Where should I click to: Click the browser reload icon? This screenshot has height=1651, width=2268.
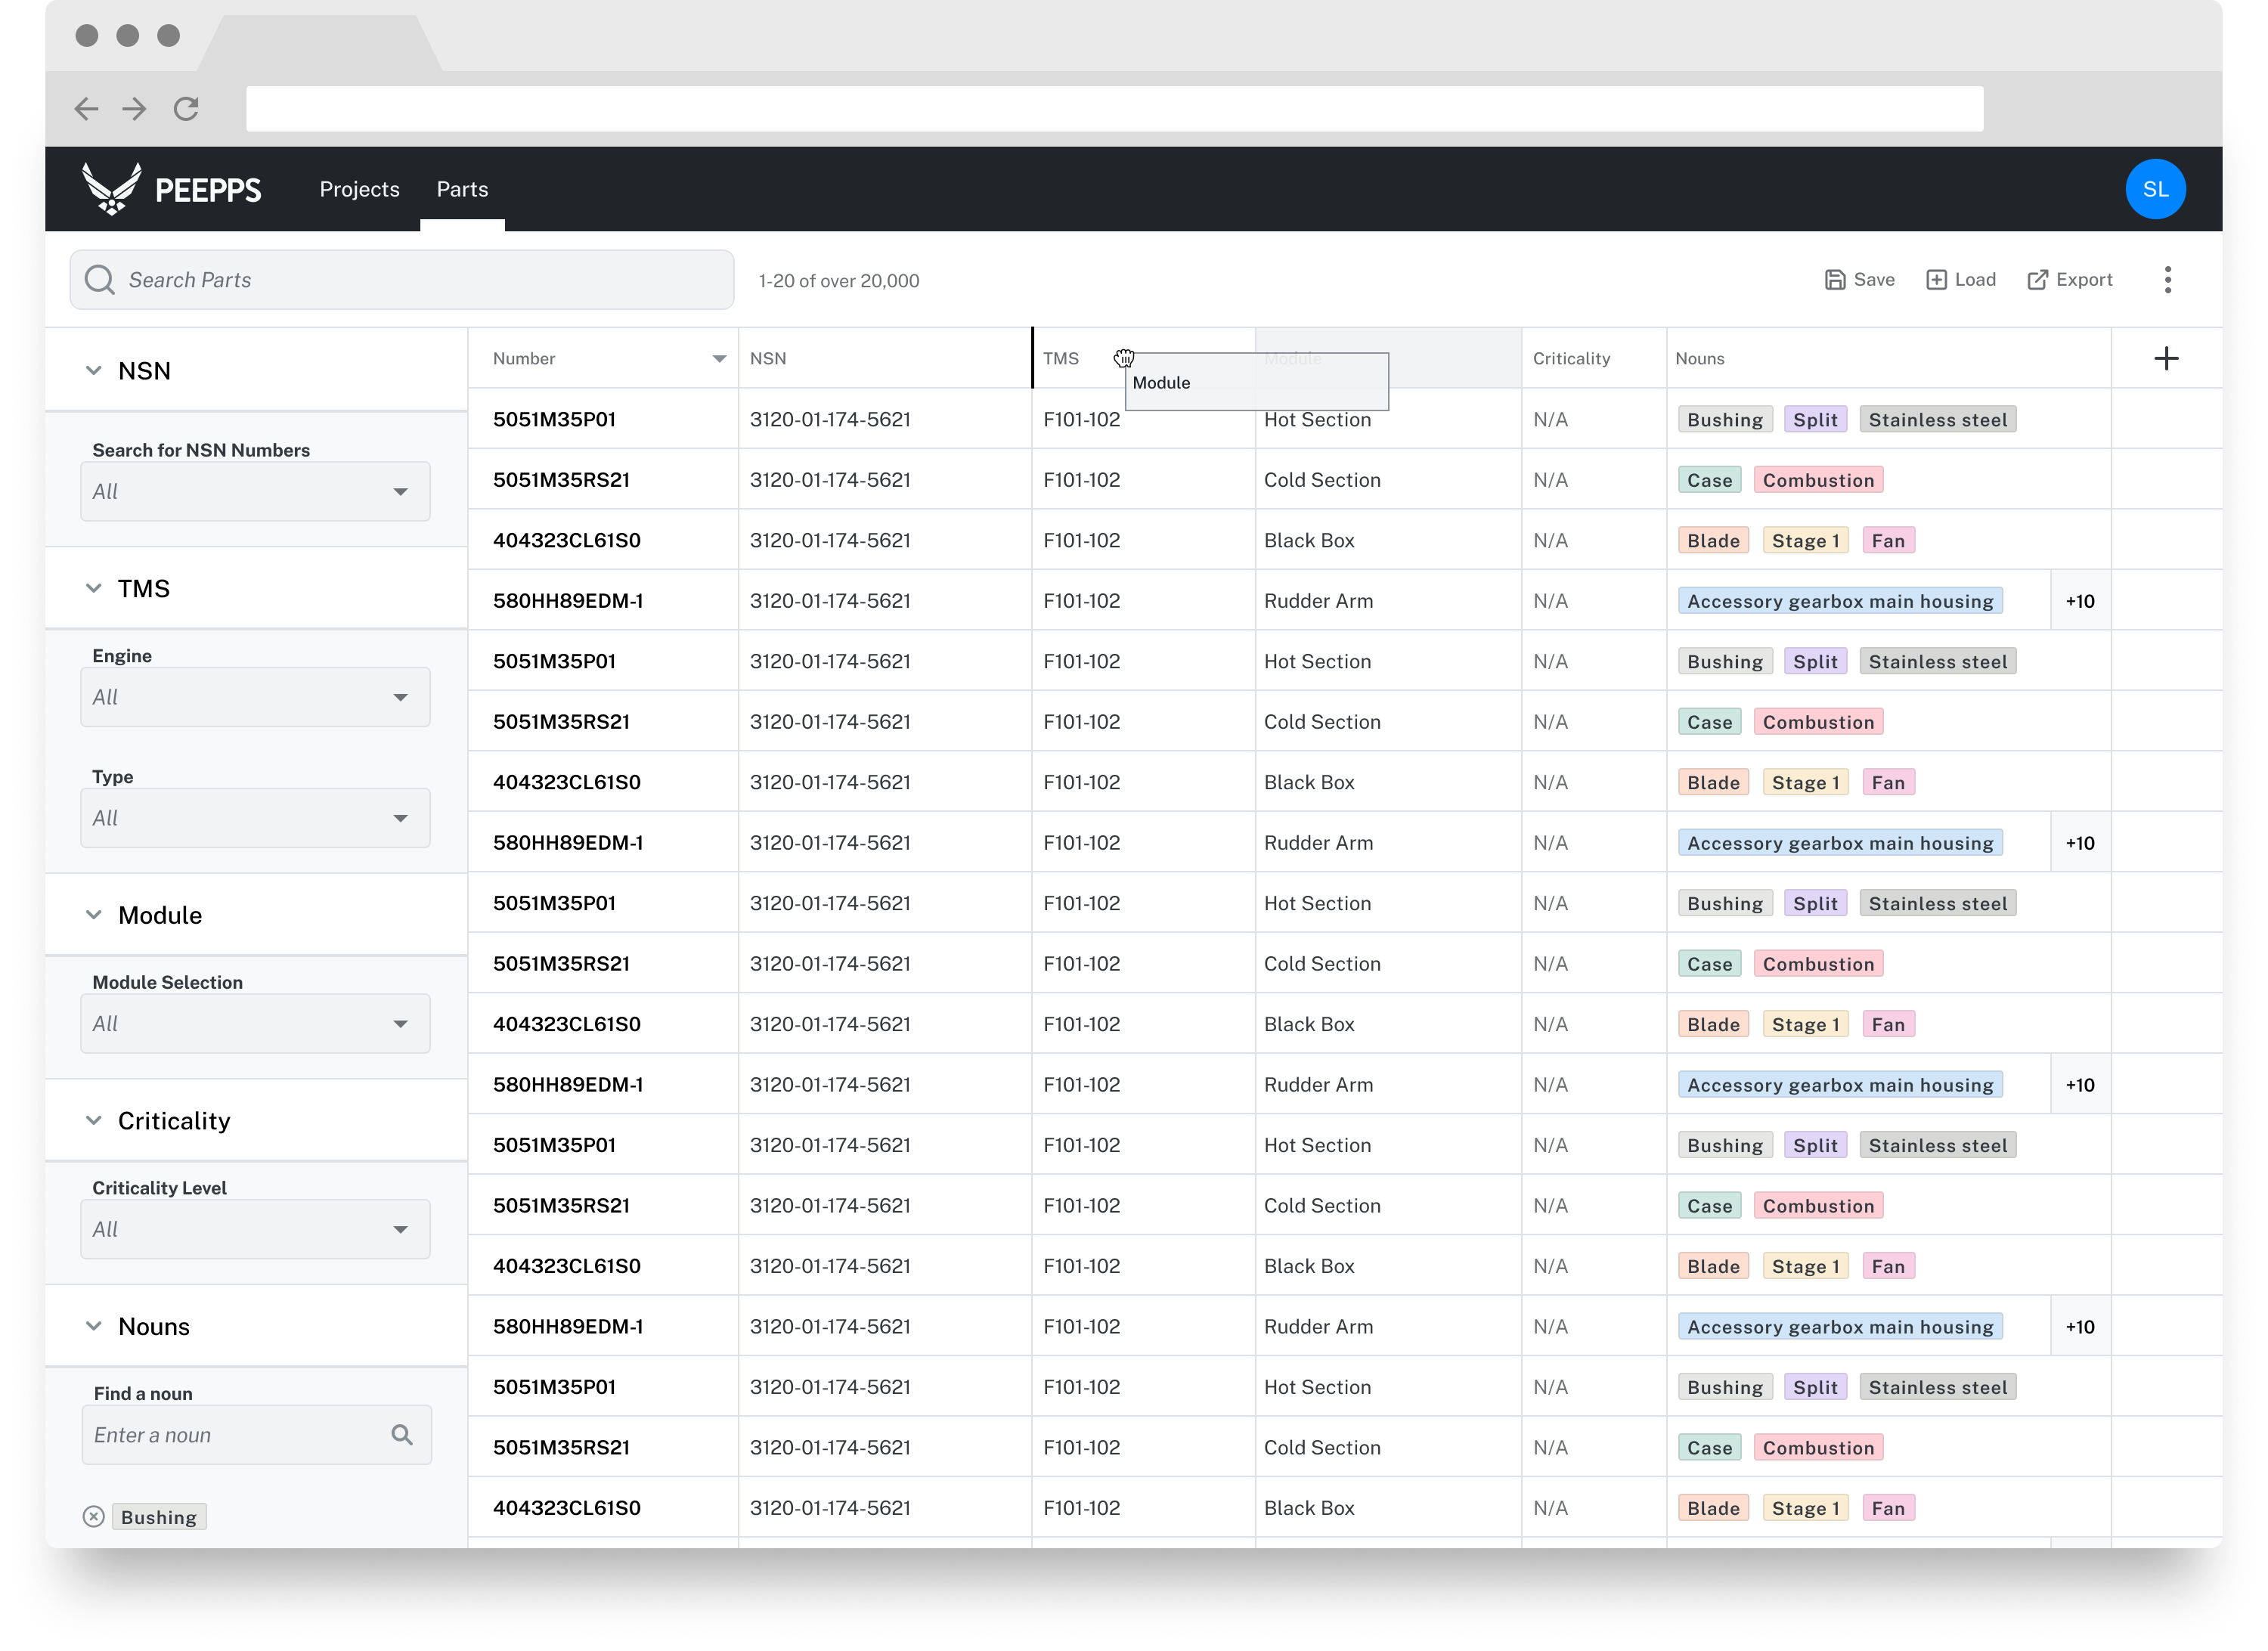click(186, 109)
